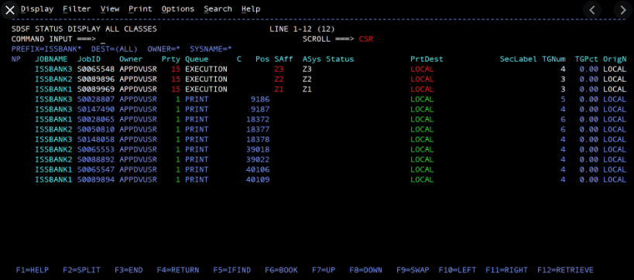Click the F2=SPLIT function key label
Image resolution: width=634 pixels, height=280 pixels.
tap(82, 270)
